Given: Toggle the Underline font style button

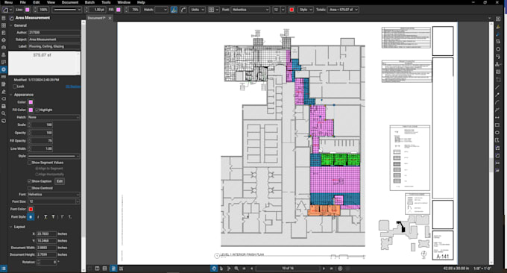Looking at the screenshot, I should (45, 217).
